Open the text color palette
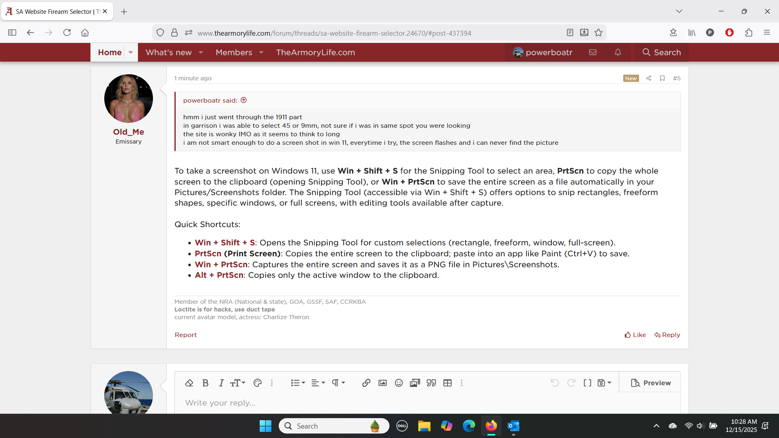 257,383
